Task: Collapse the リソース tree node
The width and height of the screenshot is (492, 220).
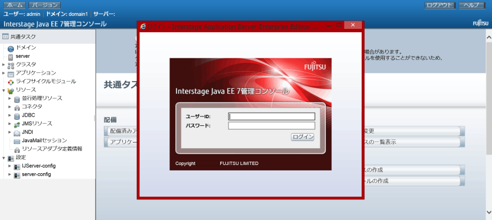Action: (3, 90)
